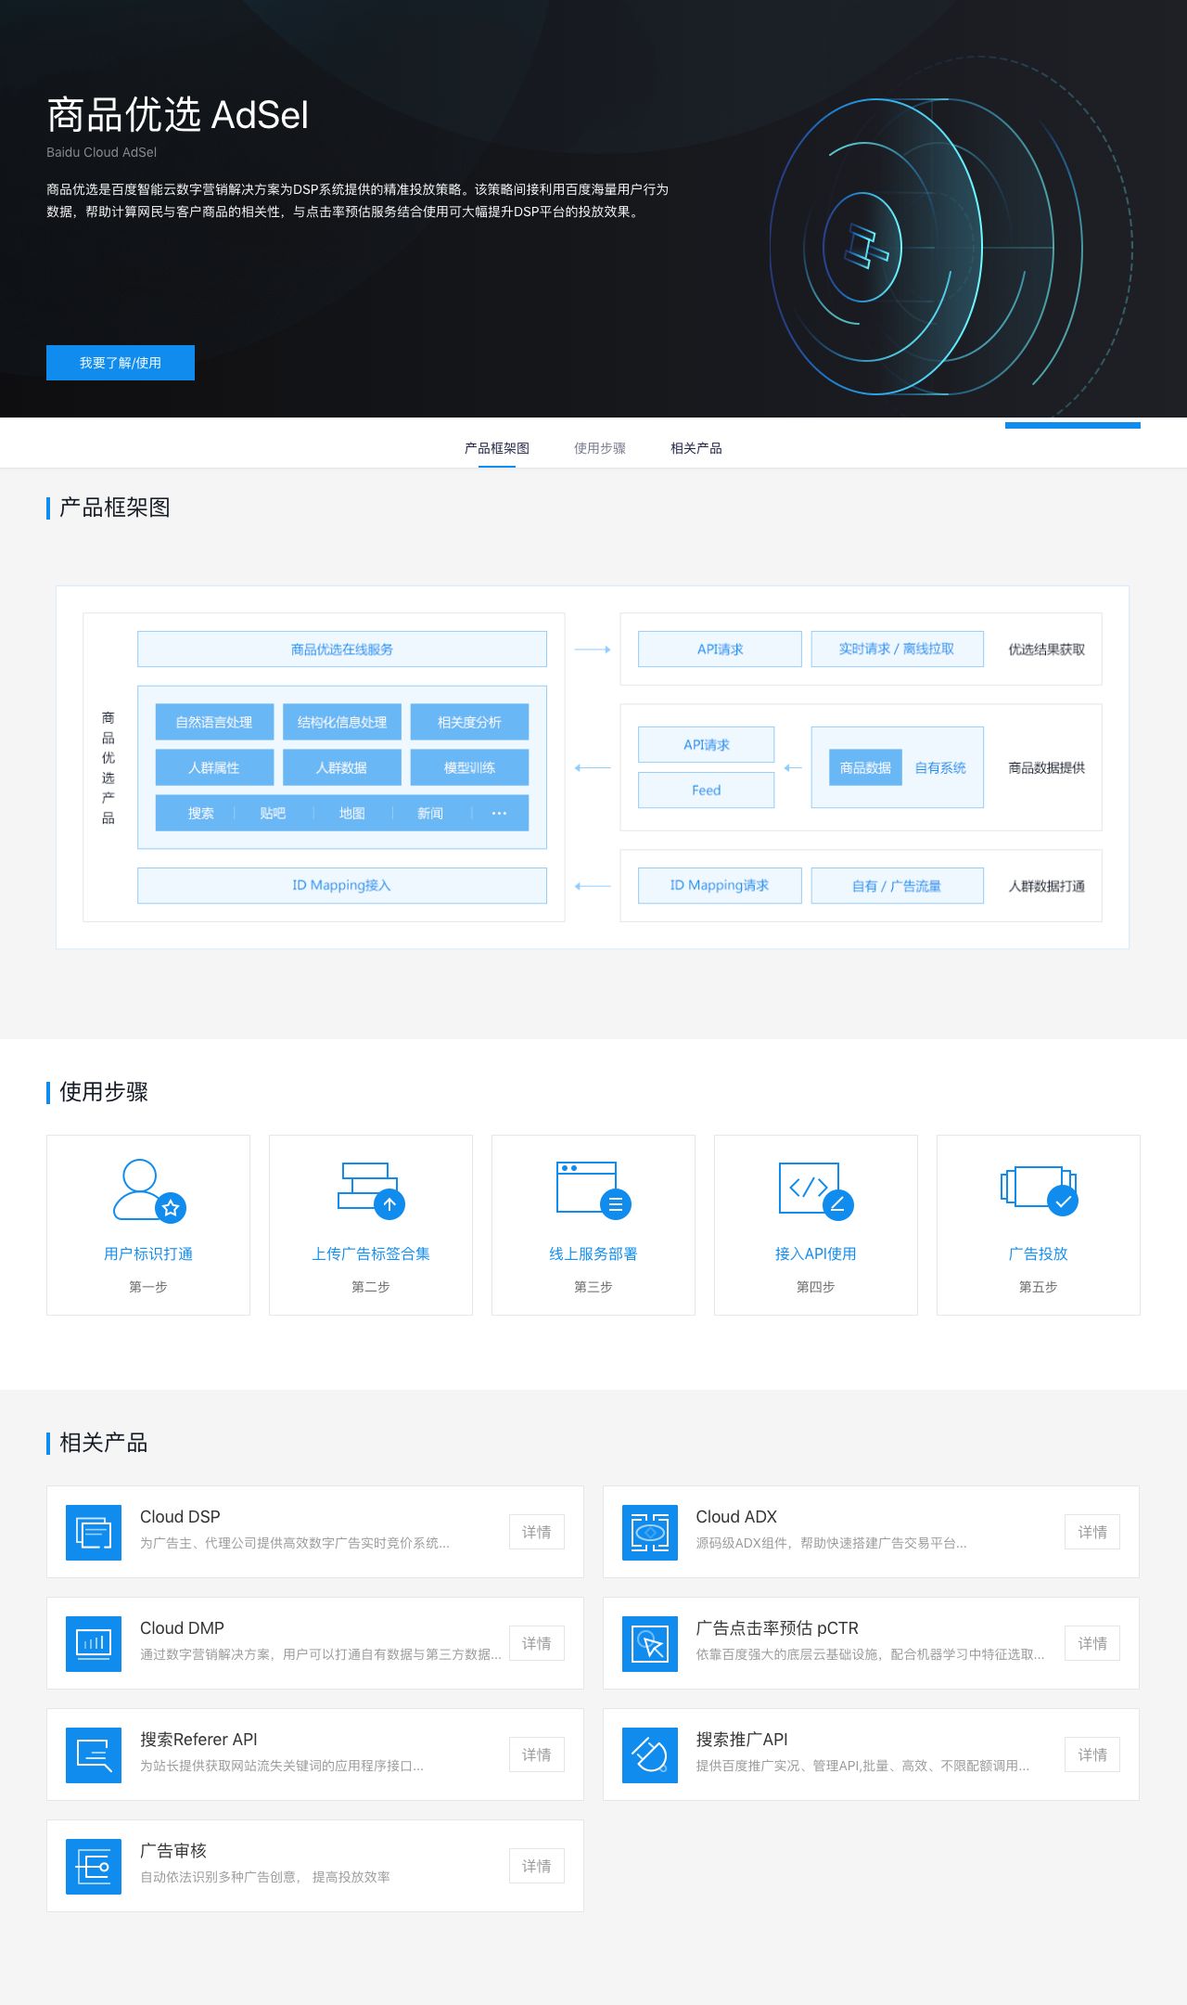Click 详情 for 搜索推广API
Viewport: 1187px width, 2005px height.
click(x=1092, y=1754)
